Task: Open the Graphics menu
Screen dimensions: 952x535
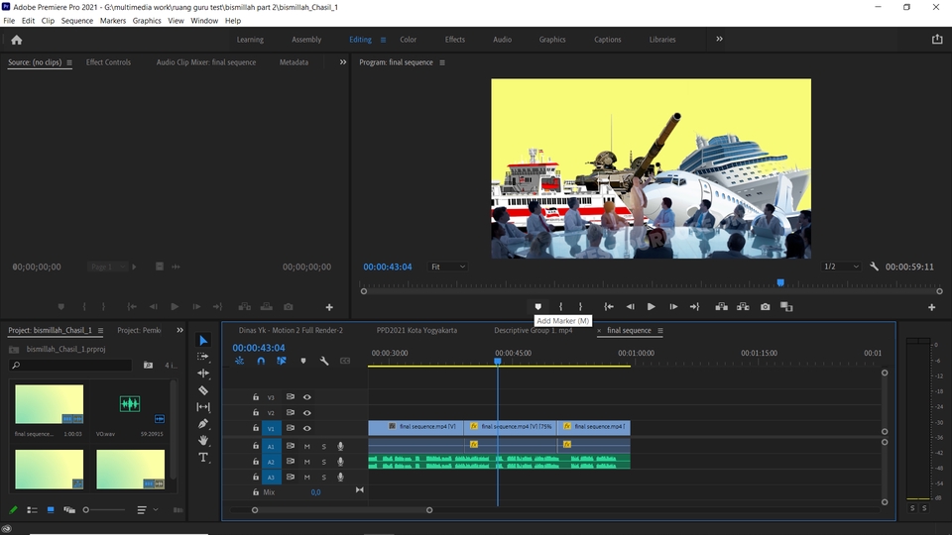Action: (x=147, y=21)
